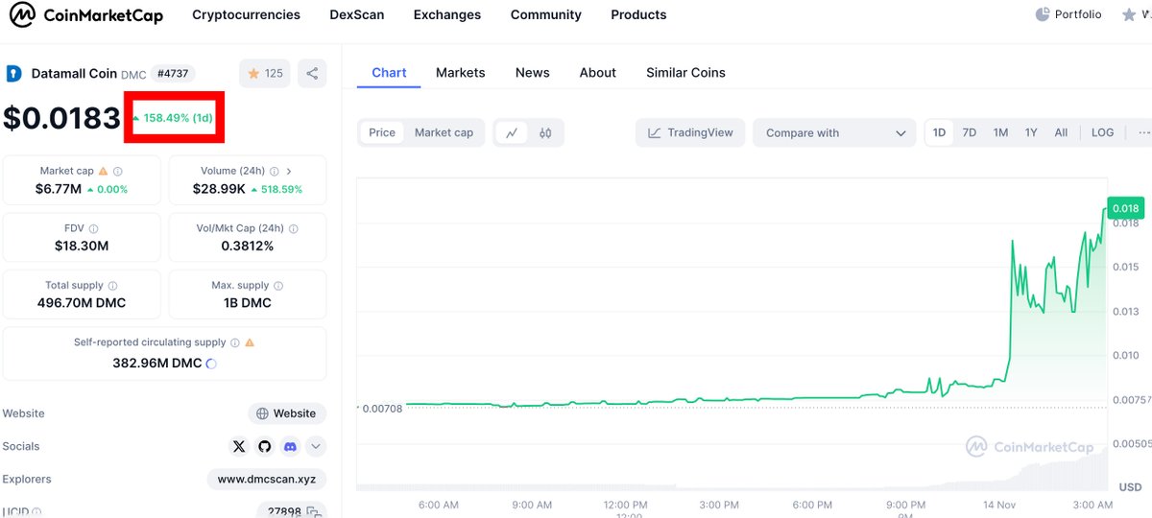Select the 1D time range
Image resolution: width=1152 pixels, height=518 pixels.
point(939,133)
